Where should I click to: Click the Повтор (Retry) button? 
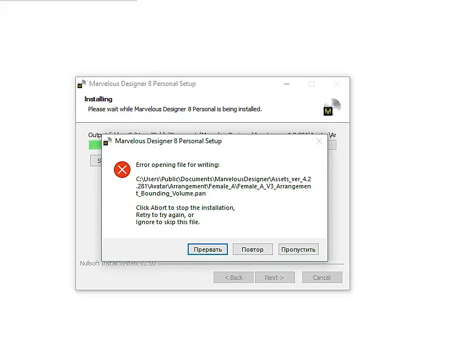(x=253, y=249)
